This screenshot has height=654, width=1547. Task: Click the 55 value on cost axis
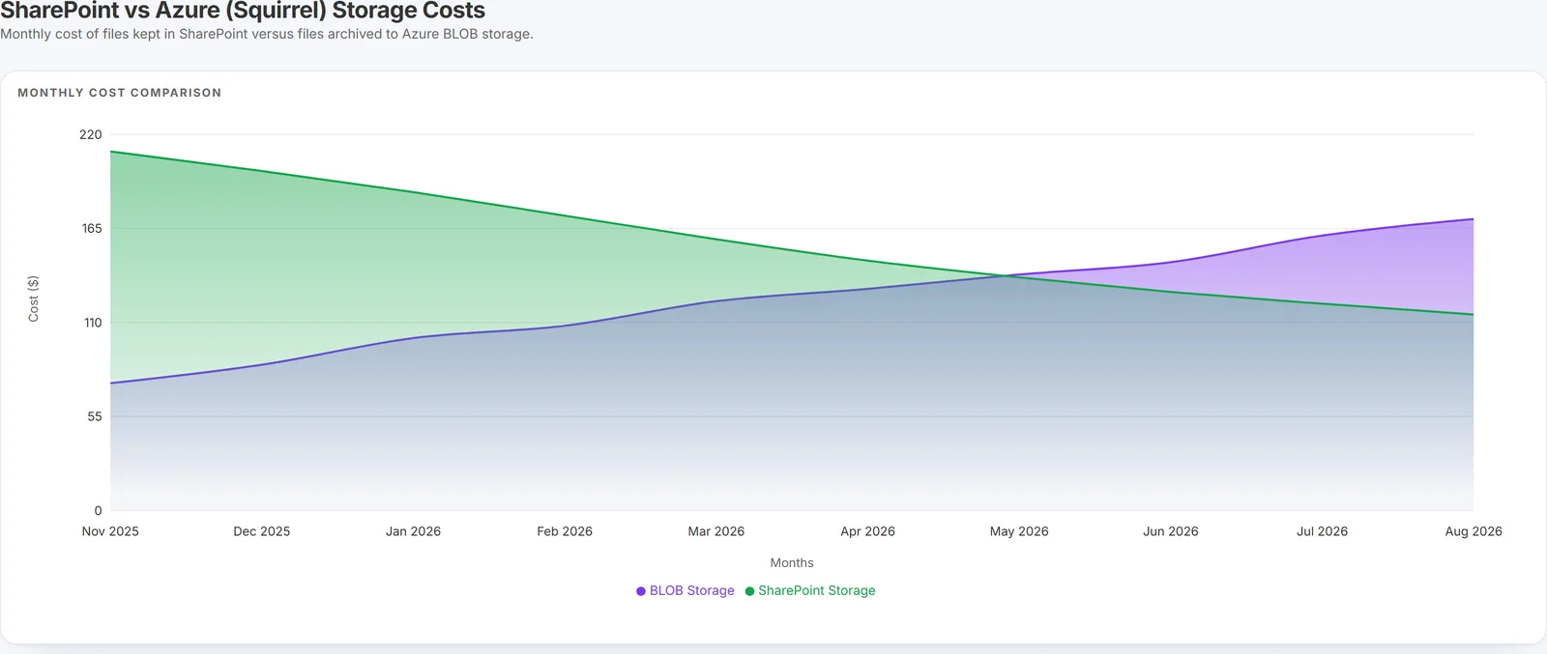coord(94,416)
